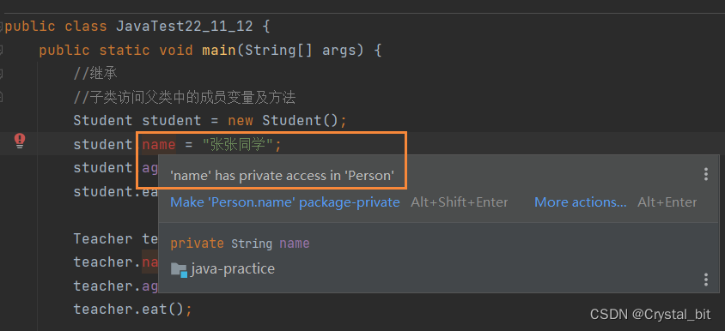This screenshot has height=331, width=725.
Task: Click the class name JavaTest22_11_12
Action: [185, 27]
